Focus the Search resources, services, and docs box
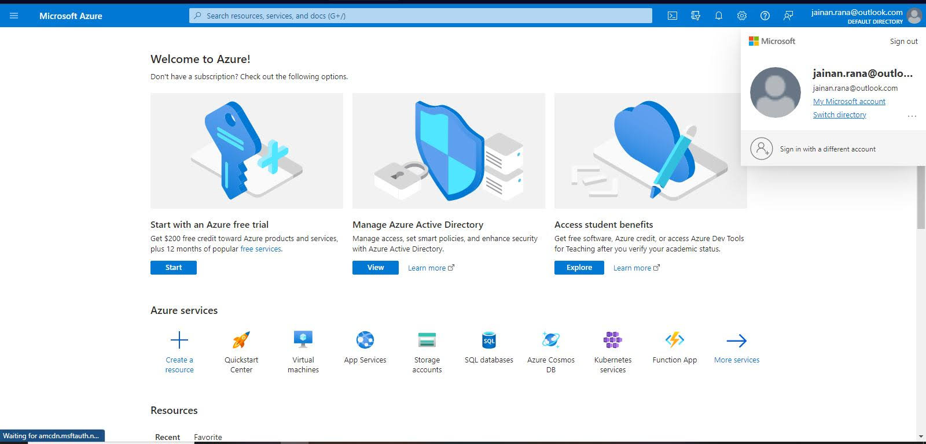926x444 pixels. (421, 16)
